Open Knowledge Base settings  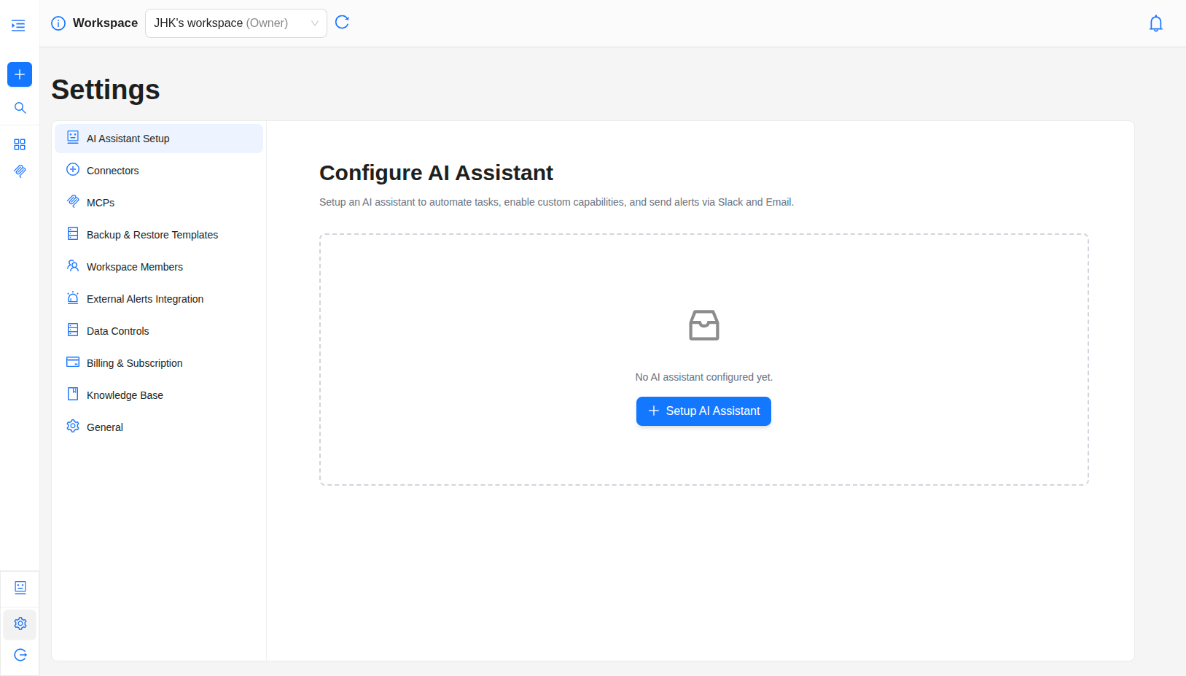[125, 395]
